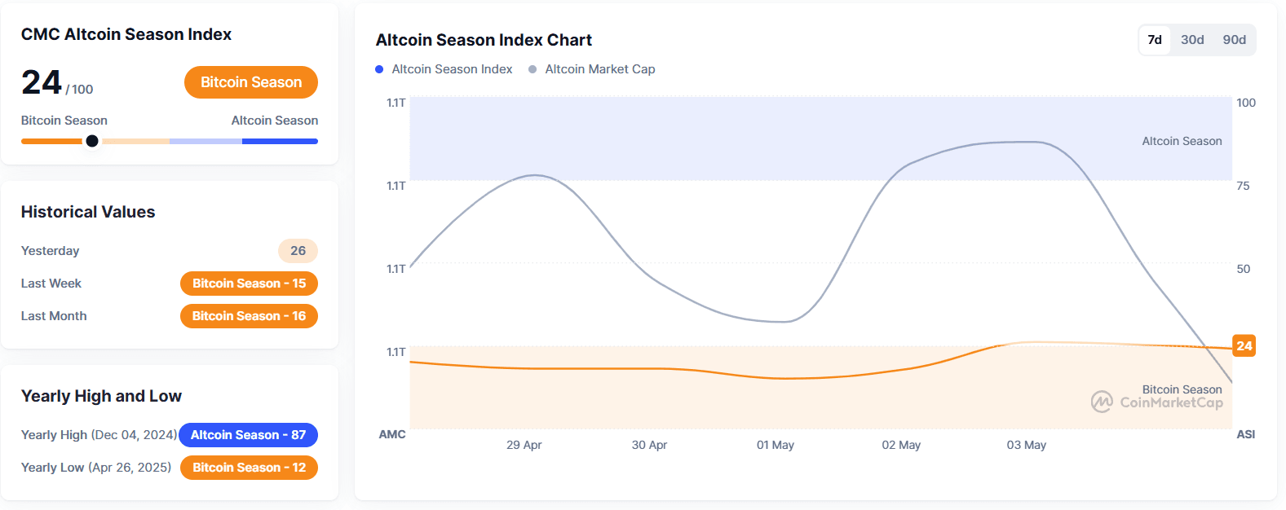Toggle the Altcoin Market Cap series visibility
Image resolution: width=1286 pixels, height=510 pixels.
point(599,69)
